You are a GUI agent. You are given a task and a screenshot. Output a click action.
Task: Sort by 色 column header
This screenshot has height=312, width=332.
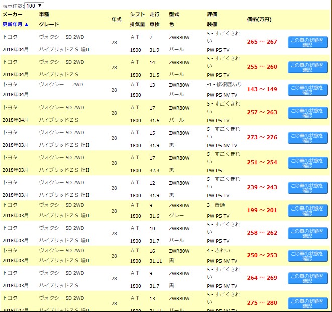[x=171, y=24]
